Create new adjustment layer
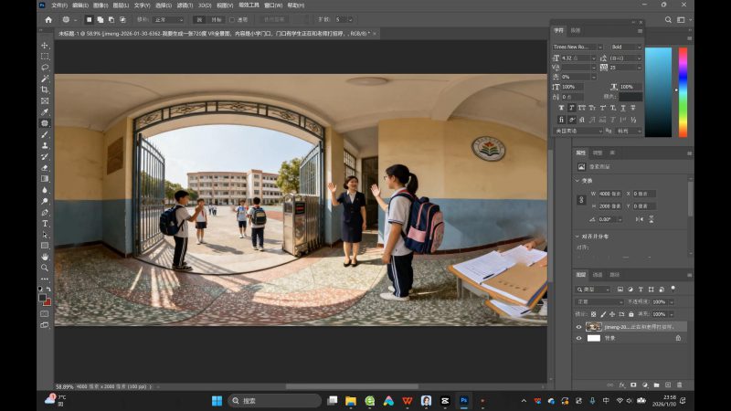This screenshot has height=411, width=731. coord(645,385)
